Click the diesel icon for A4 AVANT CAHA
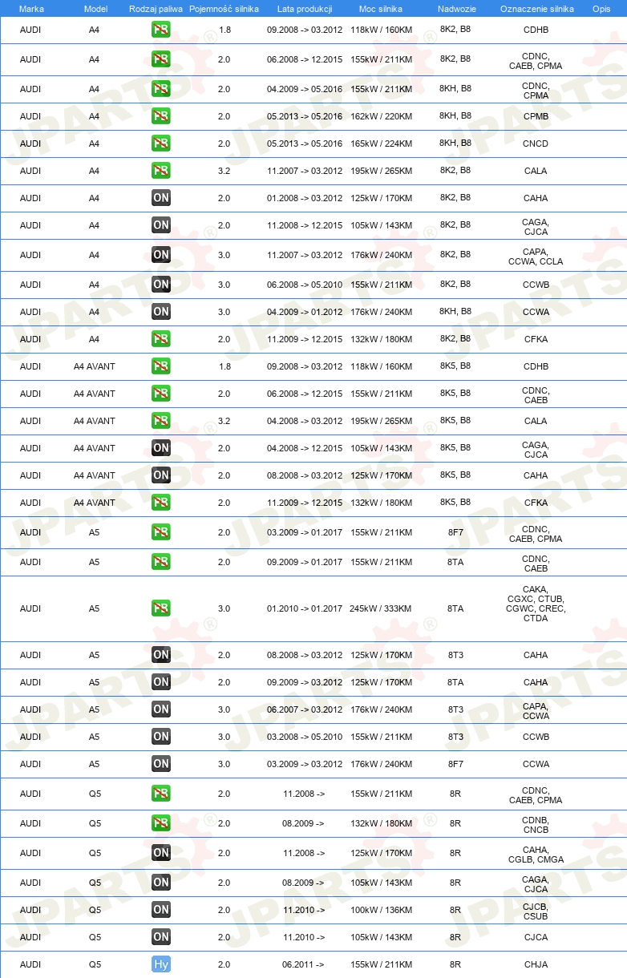The height and width of the screenshot is (978, 627). [x=161, y=475]
